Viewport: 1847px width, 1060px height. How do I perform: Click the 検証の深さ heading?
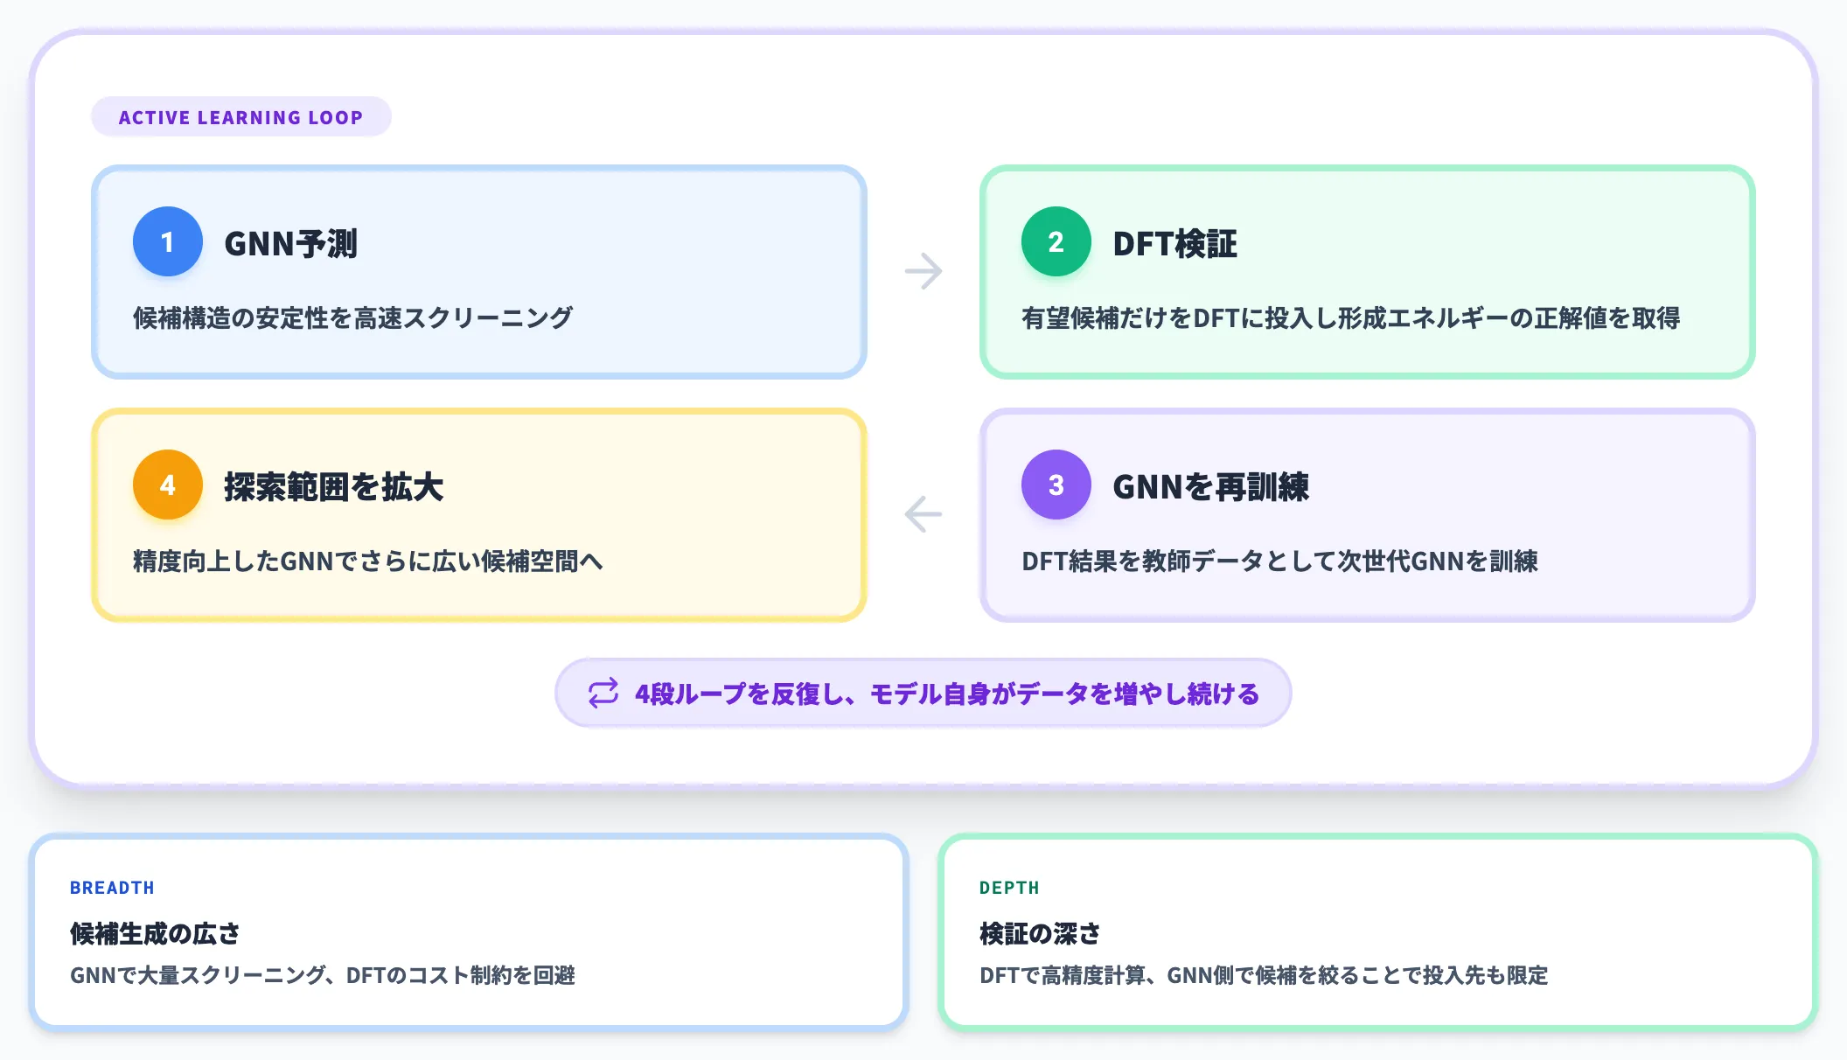pos(1041,933)
